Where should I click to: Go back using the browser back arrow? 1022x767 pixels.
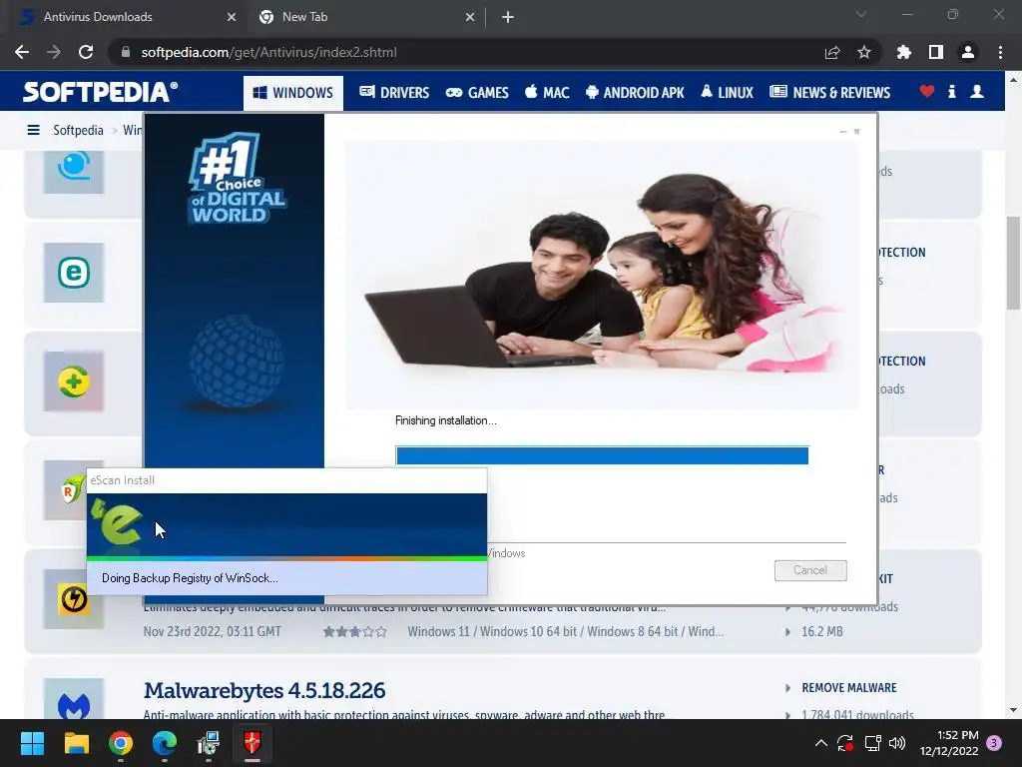[x=22, y=52]
